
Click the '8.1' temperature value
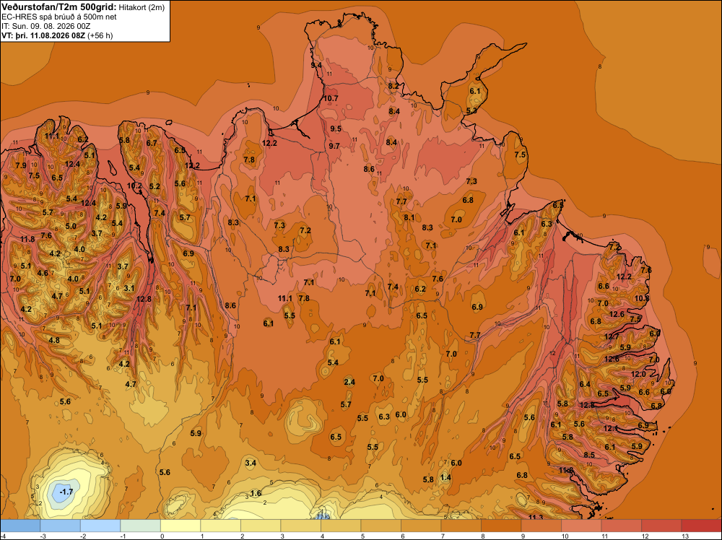click(409, 217)
